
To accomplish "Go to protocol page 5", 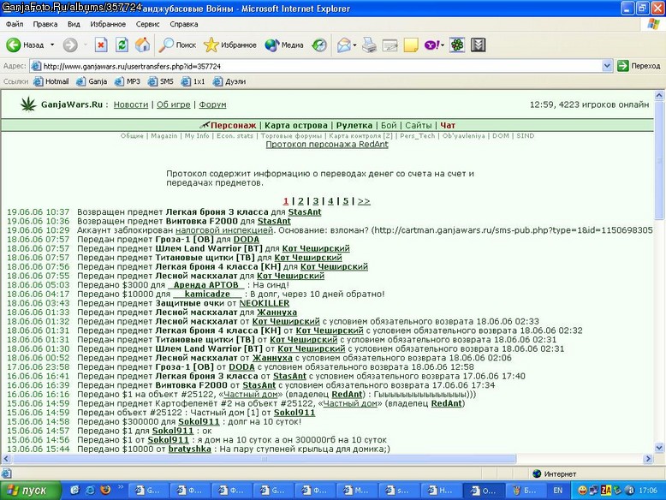I will [x=346, y=201].
